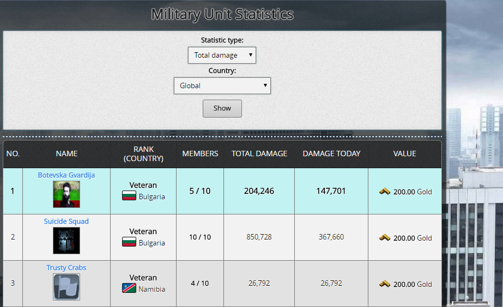503x307 pixels.
Task: Click the VALUE column header
Action: point(404,153)
